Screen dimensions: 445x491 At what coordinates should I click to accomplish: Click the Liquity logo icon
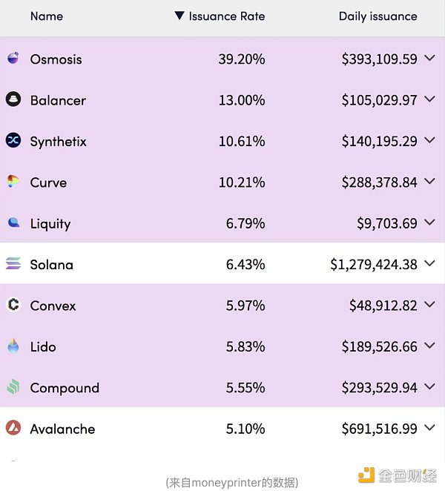(x=13, y=223)
